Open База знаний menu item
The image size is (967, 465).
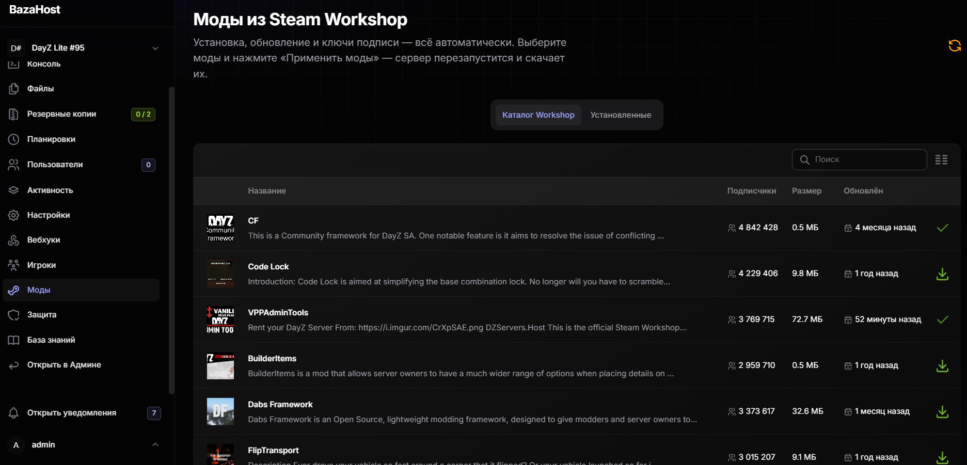point(81,340)
